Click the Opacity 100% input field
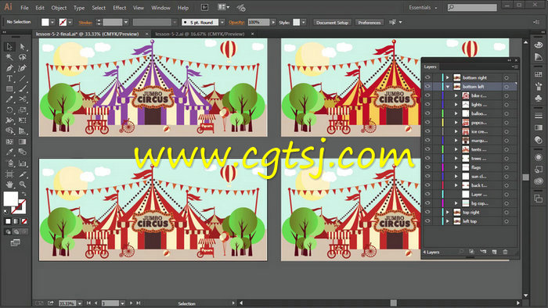The width and height of the screenshot is (548, 308). point(258,22)
